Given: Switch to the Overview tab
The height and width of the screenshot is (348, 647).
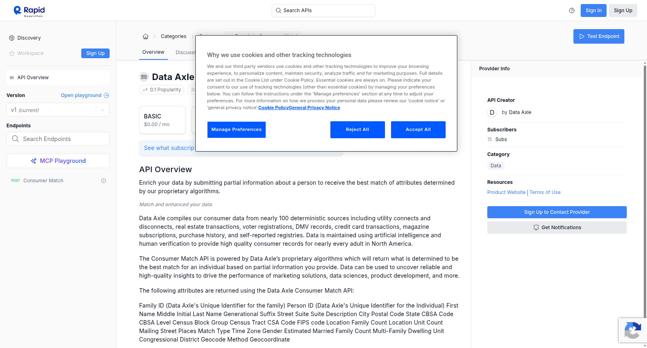Looking at the screenshot, I should (x=153, y=52).
